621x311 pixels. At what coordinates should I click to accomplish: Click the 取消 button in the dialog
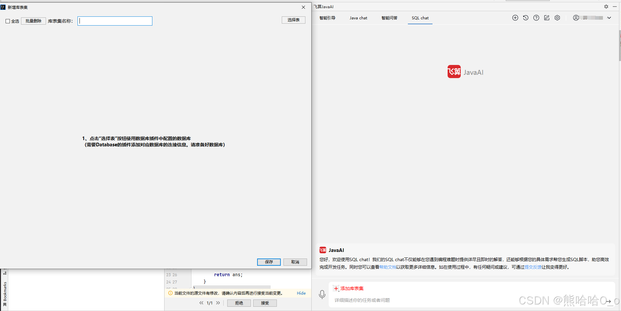pos(295,262)
